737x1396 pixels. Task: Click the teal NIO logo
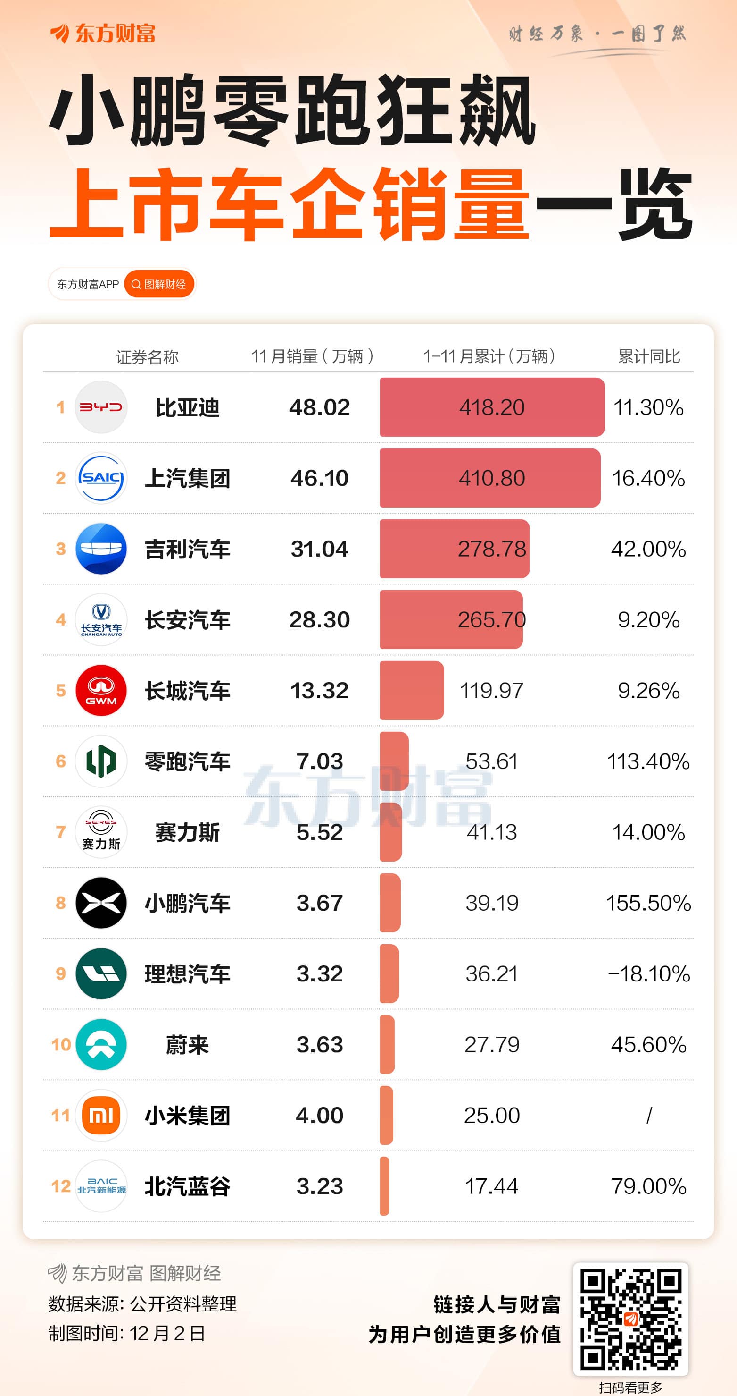[101, 1044]
